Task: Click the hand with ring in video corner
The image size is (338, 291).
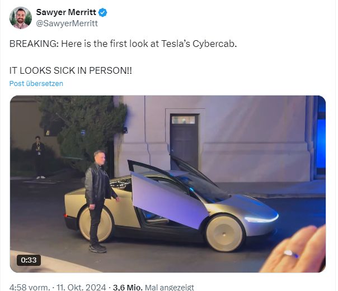Action: point(294,250)
